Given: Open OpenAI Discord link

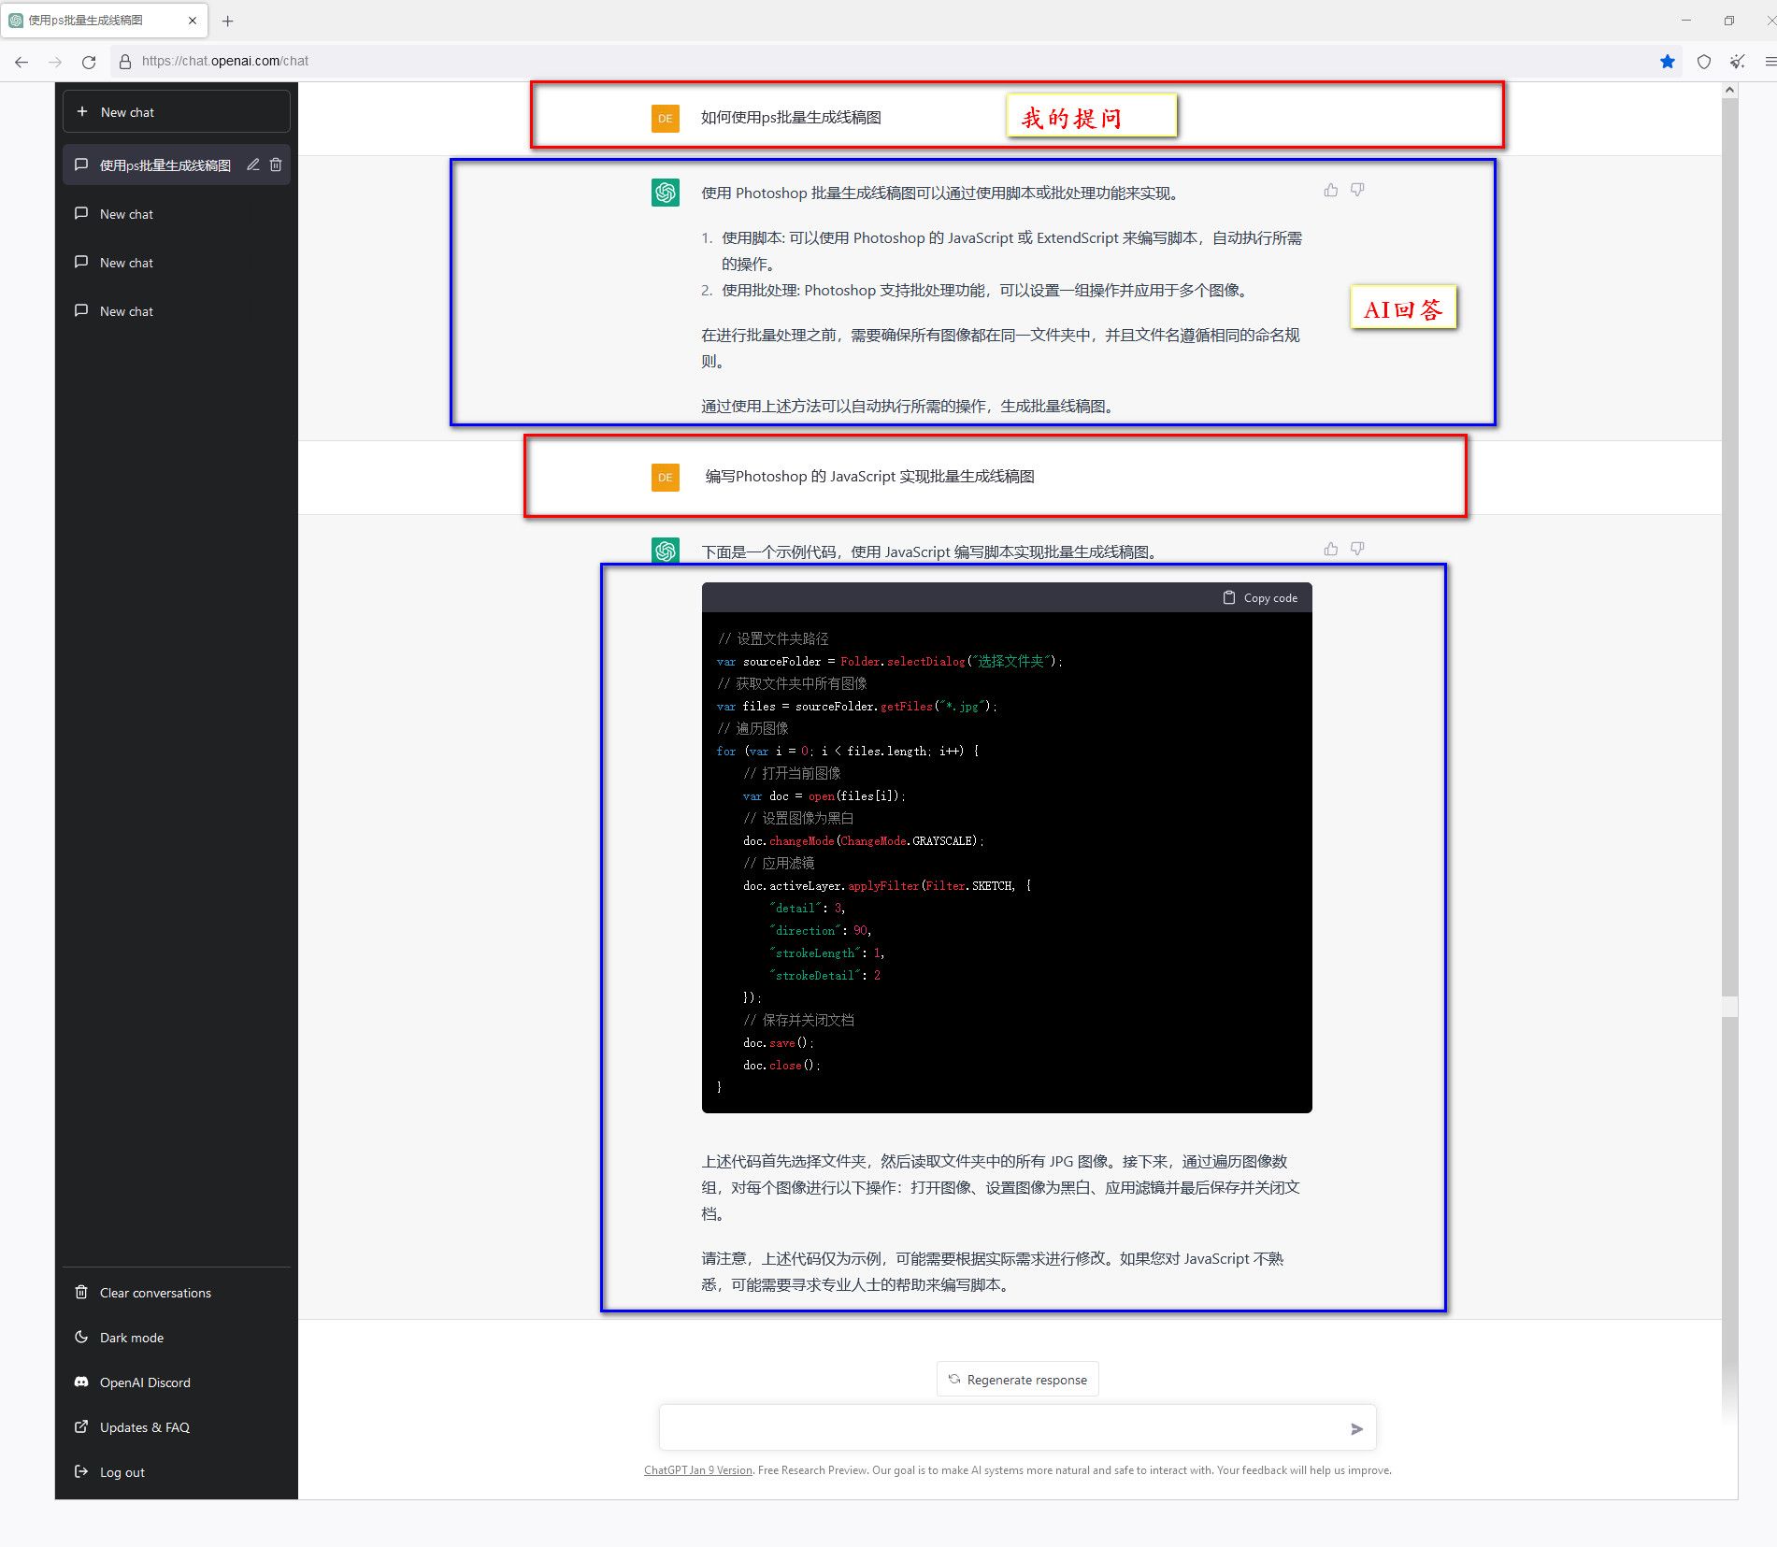Looking at the screenshot, I should point(176,1382).
